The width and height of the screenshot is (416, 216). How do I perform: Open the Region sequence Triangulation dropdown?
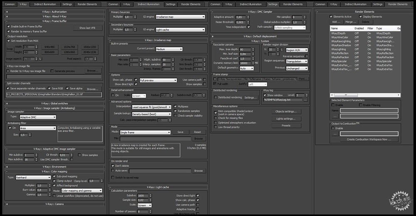(x=297, y=61)
